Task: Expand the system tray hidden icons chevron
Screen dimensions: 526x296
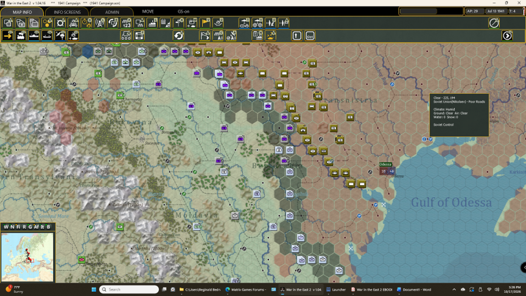Action: click(454, 289)
